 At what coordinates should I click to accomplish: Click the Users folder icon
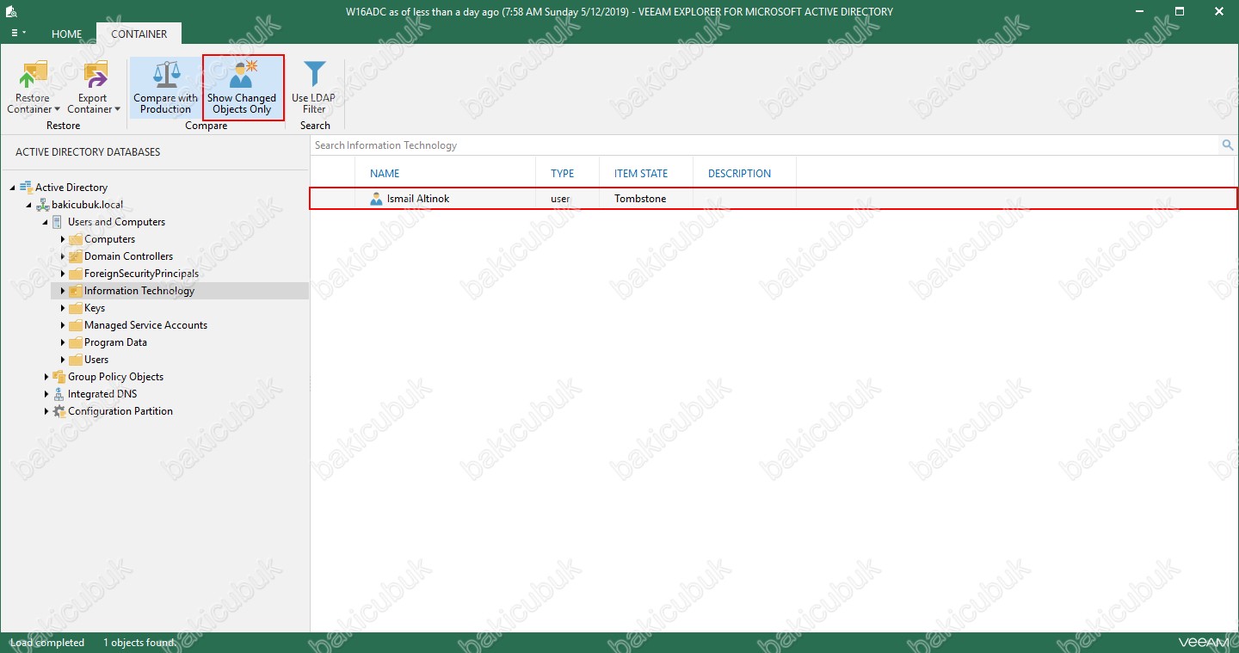(x=76, y=360)
